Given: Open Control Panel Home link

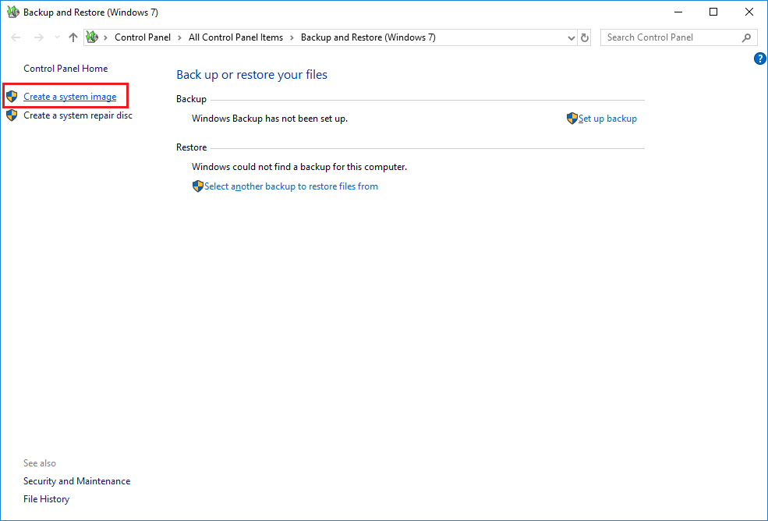Looking at the screenshot, I should tap(65, 69).
